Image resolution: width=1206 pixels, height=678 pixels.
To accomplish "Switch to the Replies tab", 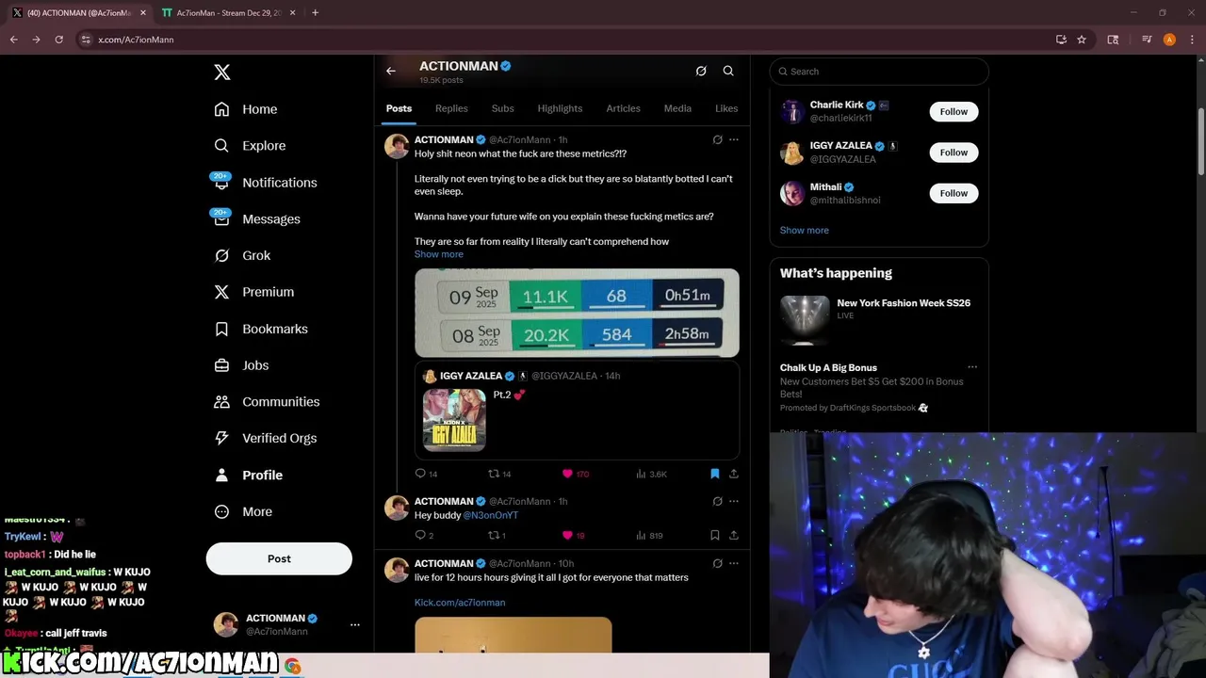I will tap(451, 108).
